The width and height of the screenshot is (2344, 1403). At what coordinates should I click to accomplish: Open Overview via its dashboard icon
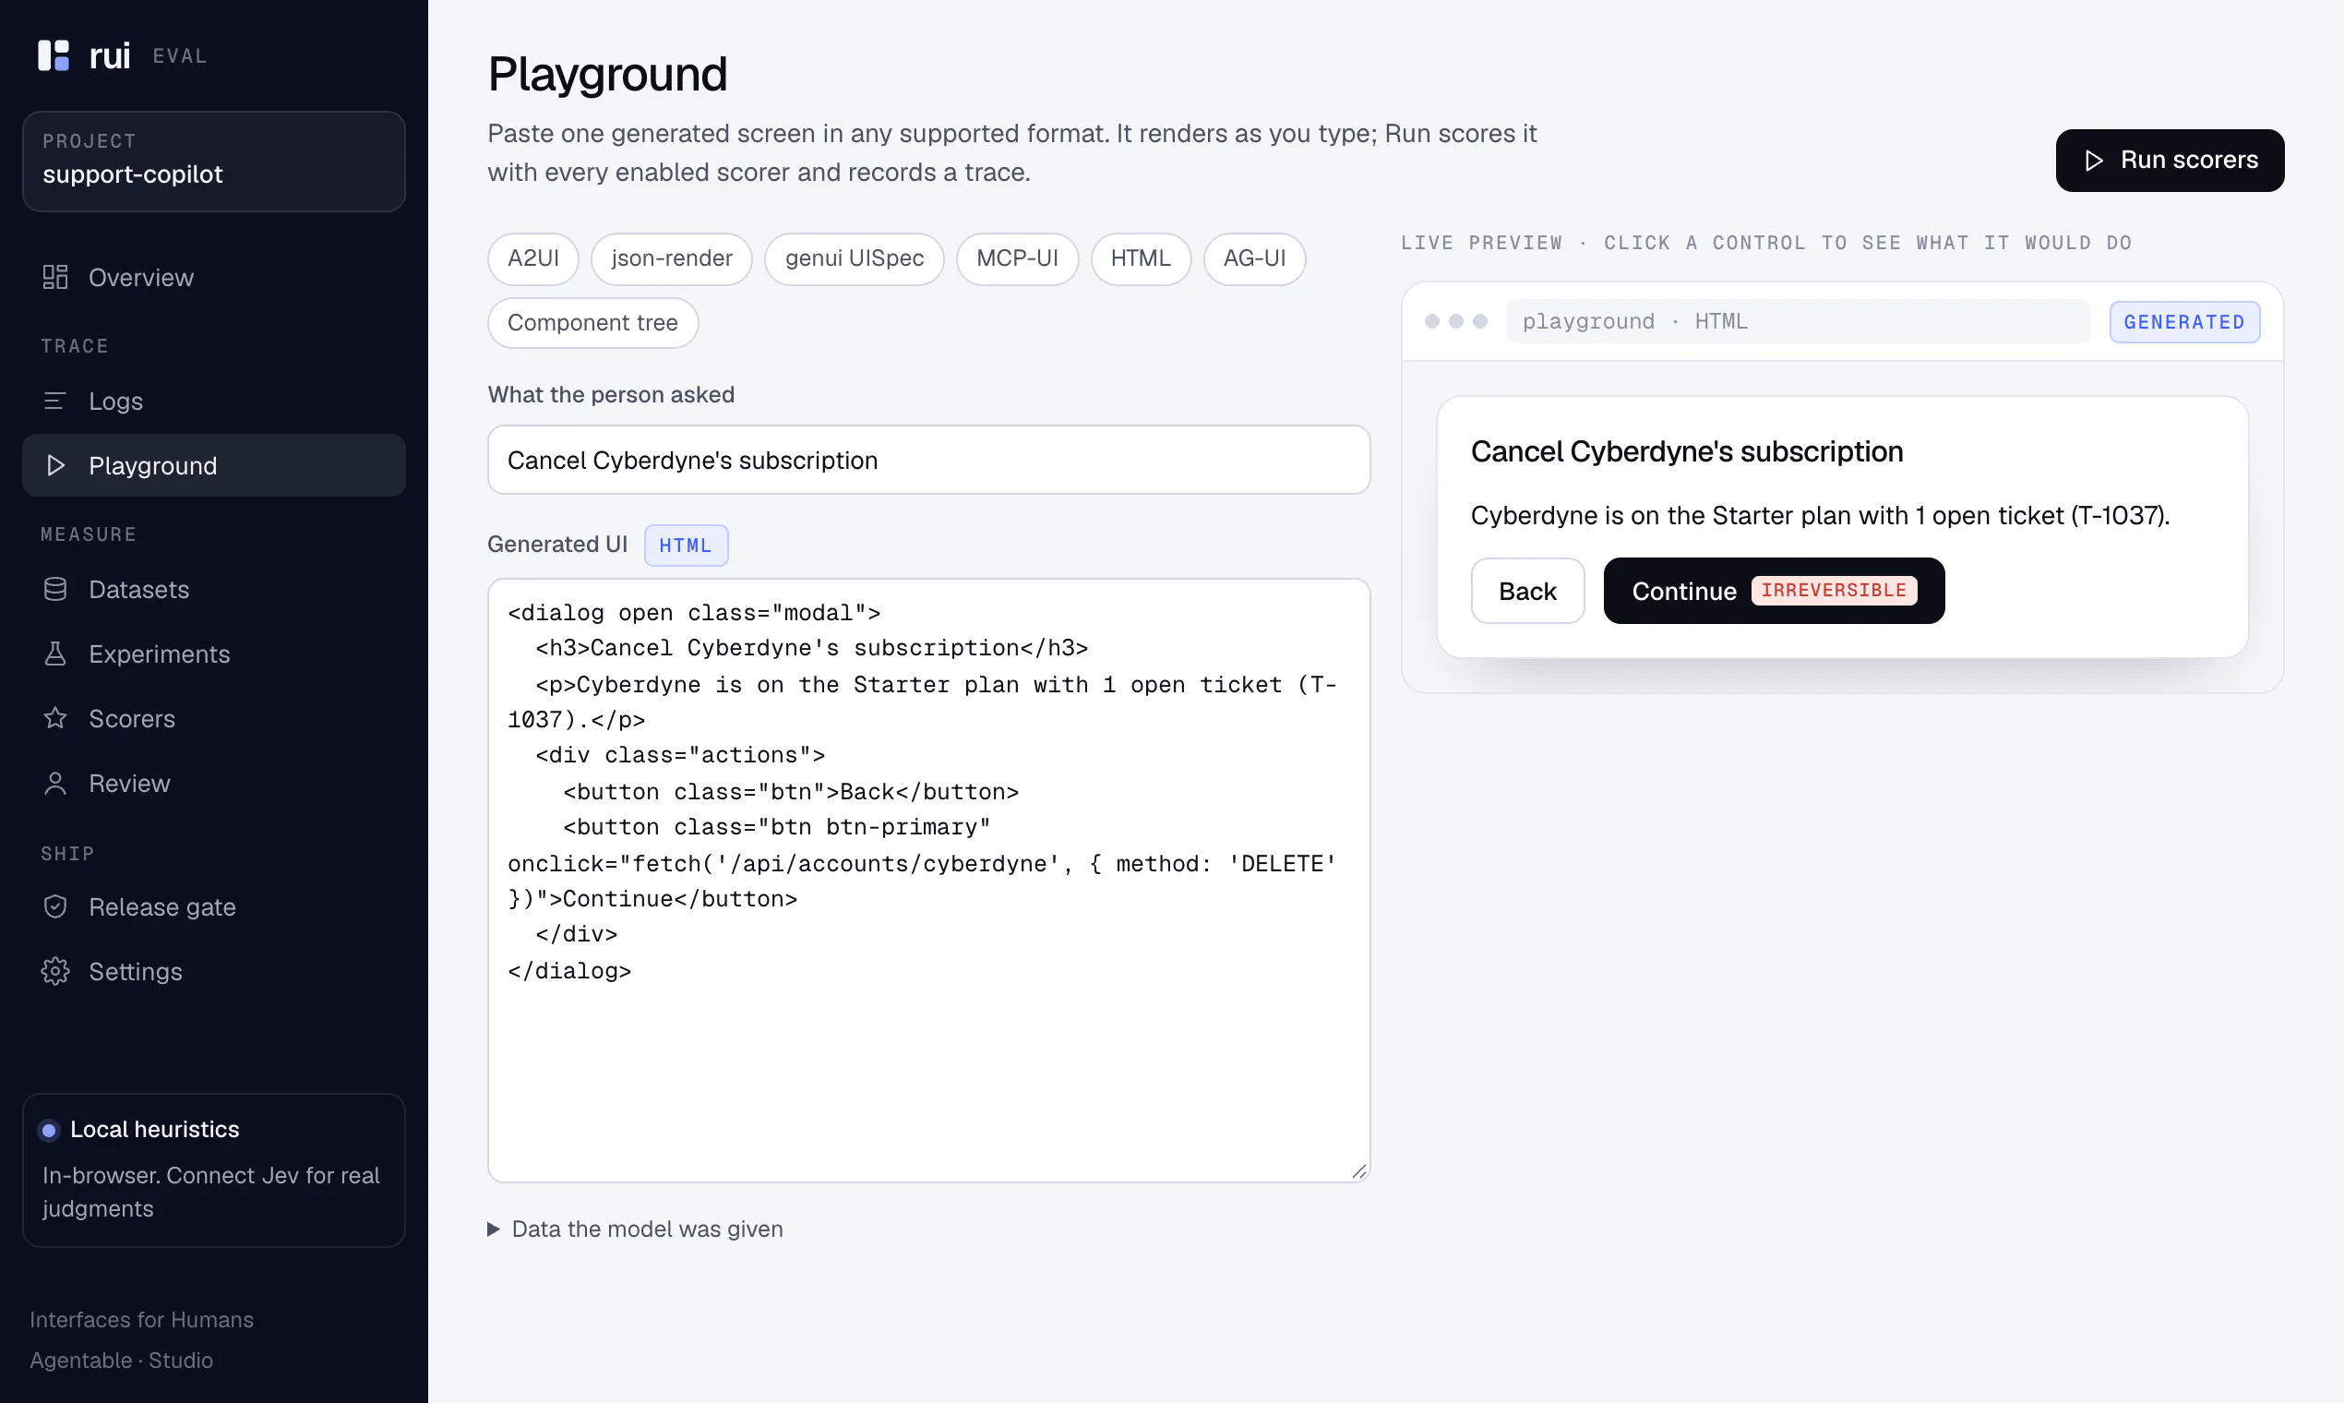(54, 277)
